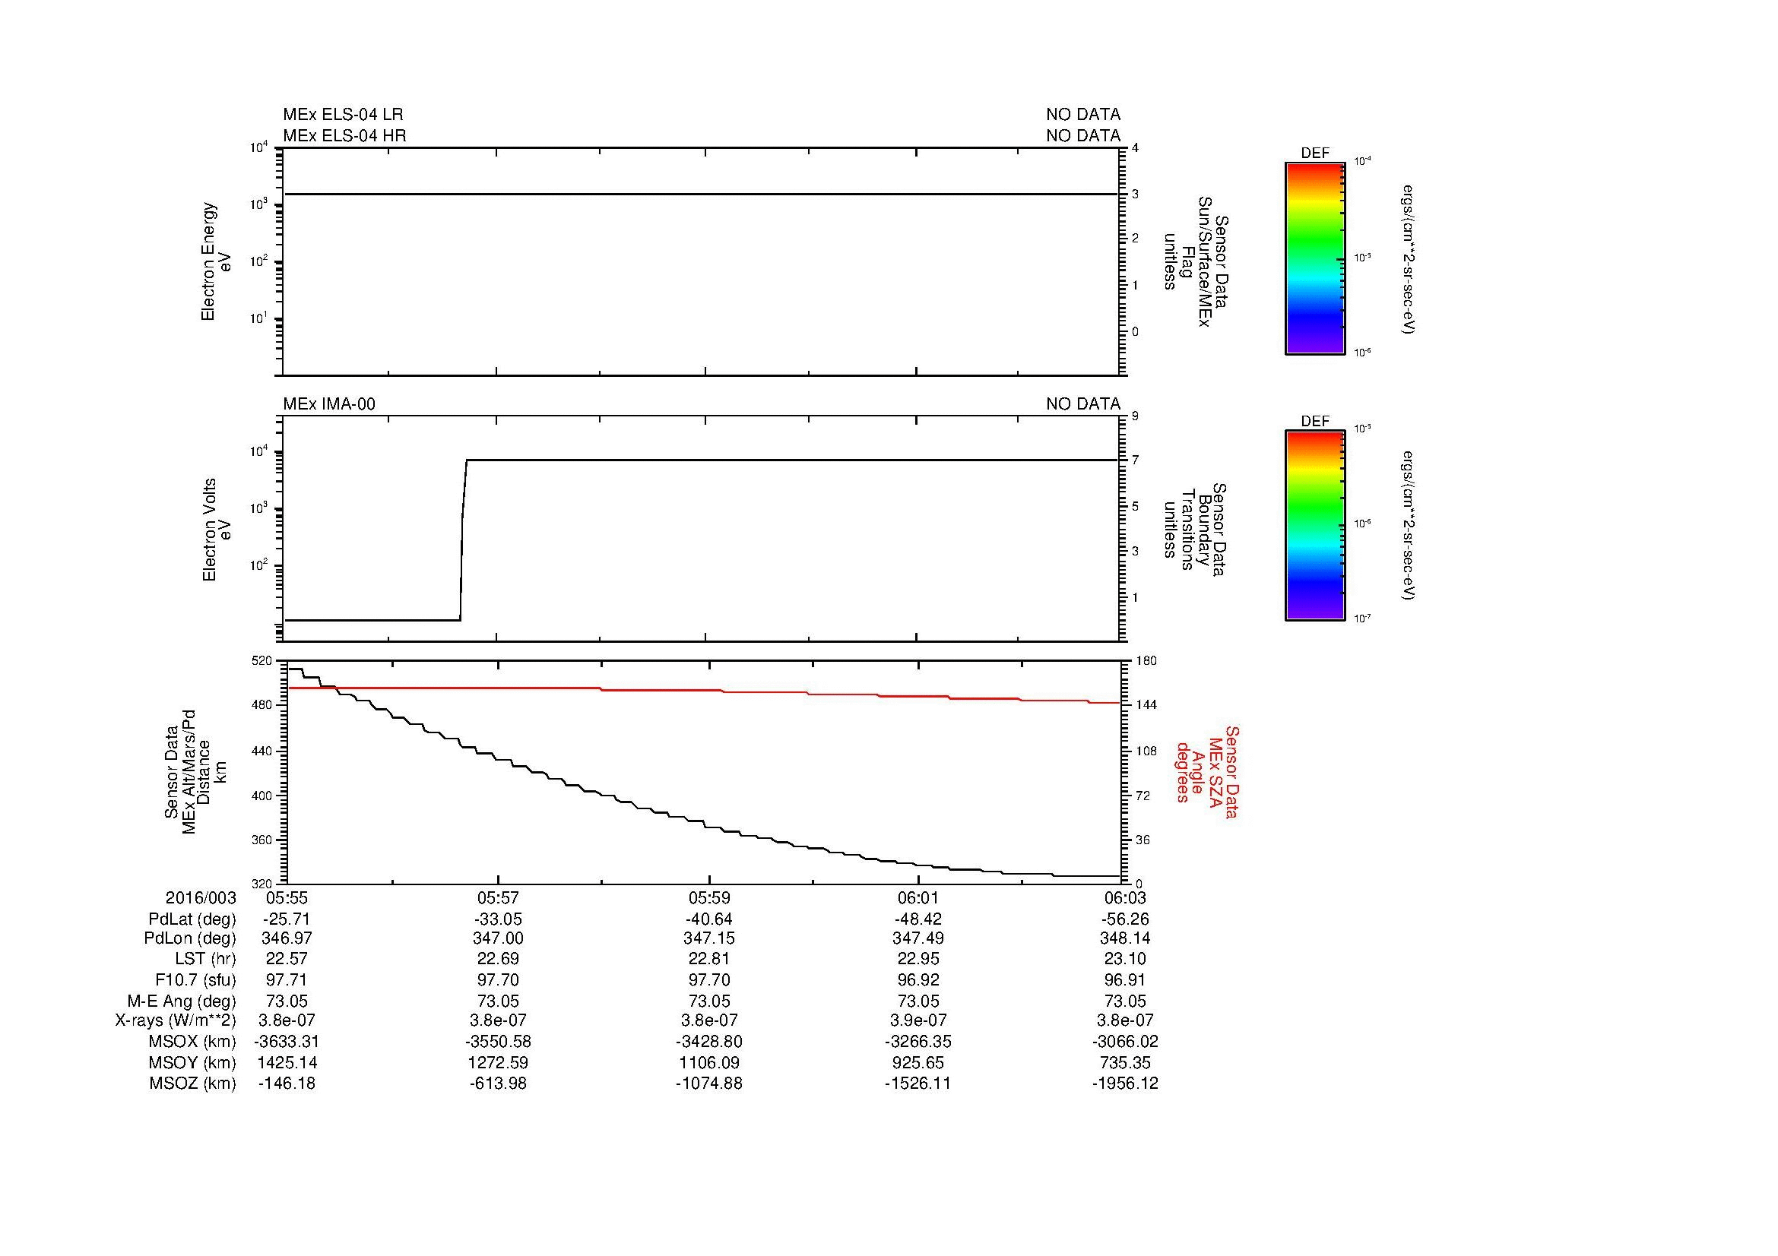Click the 180 tick on SZA axis
The image size is (1778, 1256).
point(1146,661)
